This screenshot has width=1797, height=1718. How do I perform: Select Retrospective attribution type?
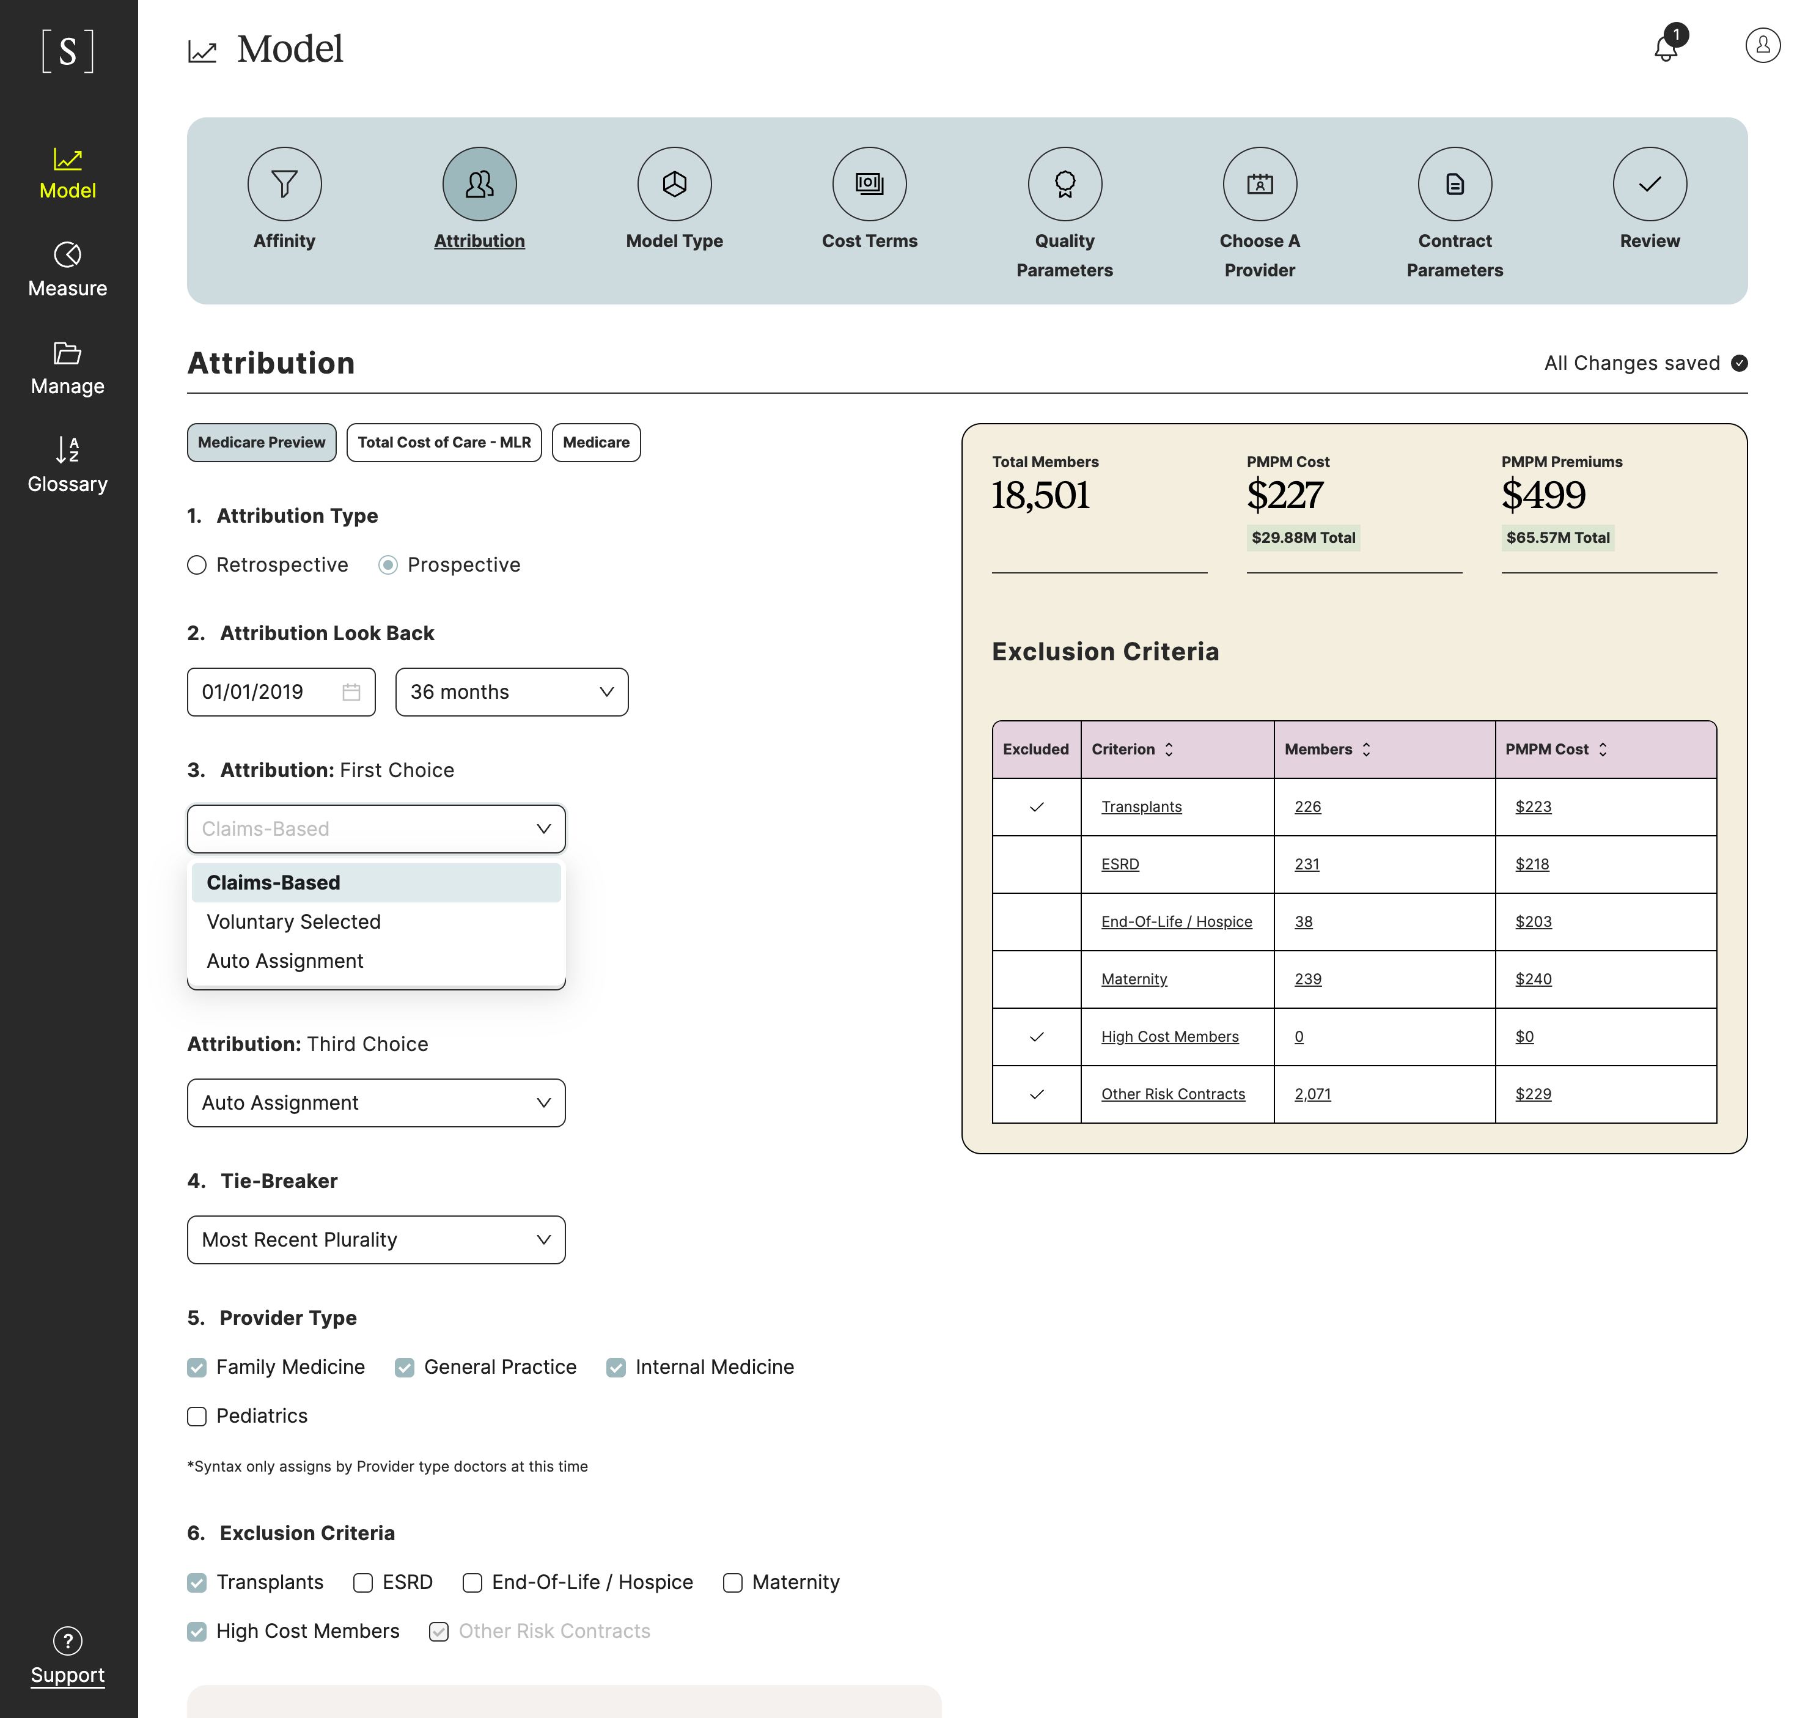(197, 565)
